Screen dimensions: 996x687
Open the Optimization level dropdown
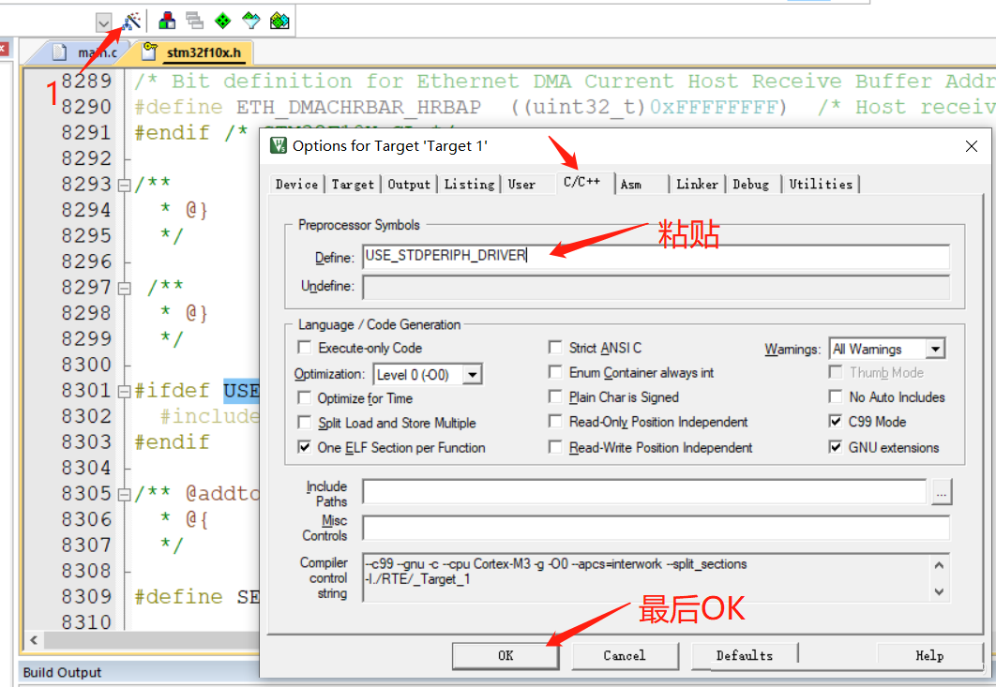(x=472, y=375)
